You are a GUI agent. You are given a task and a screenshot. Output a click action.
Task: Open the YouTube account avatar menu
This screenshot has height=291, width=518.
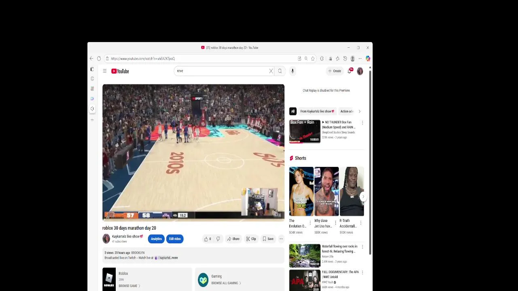360,71
